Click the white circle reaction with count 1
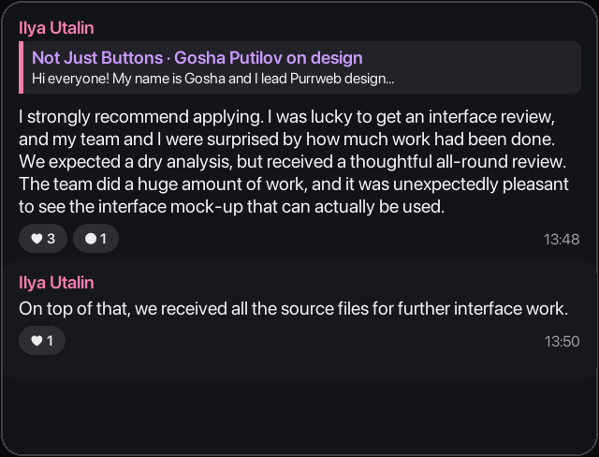Viewport: 599px width, 457px height. tap(95, 239)
